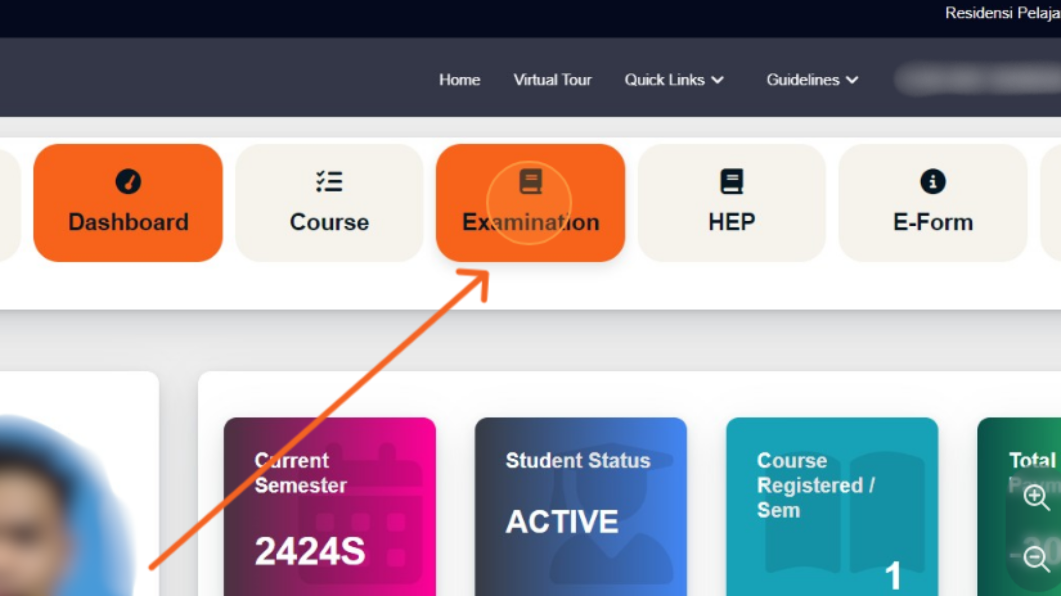The height and width of the screenshot is (596, 1061).
Task: Click the Examination book icon
Action: click(x=530, y=182)
